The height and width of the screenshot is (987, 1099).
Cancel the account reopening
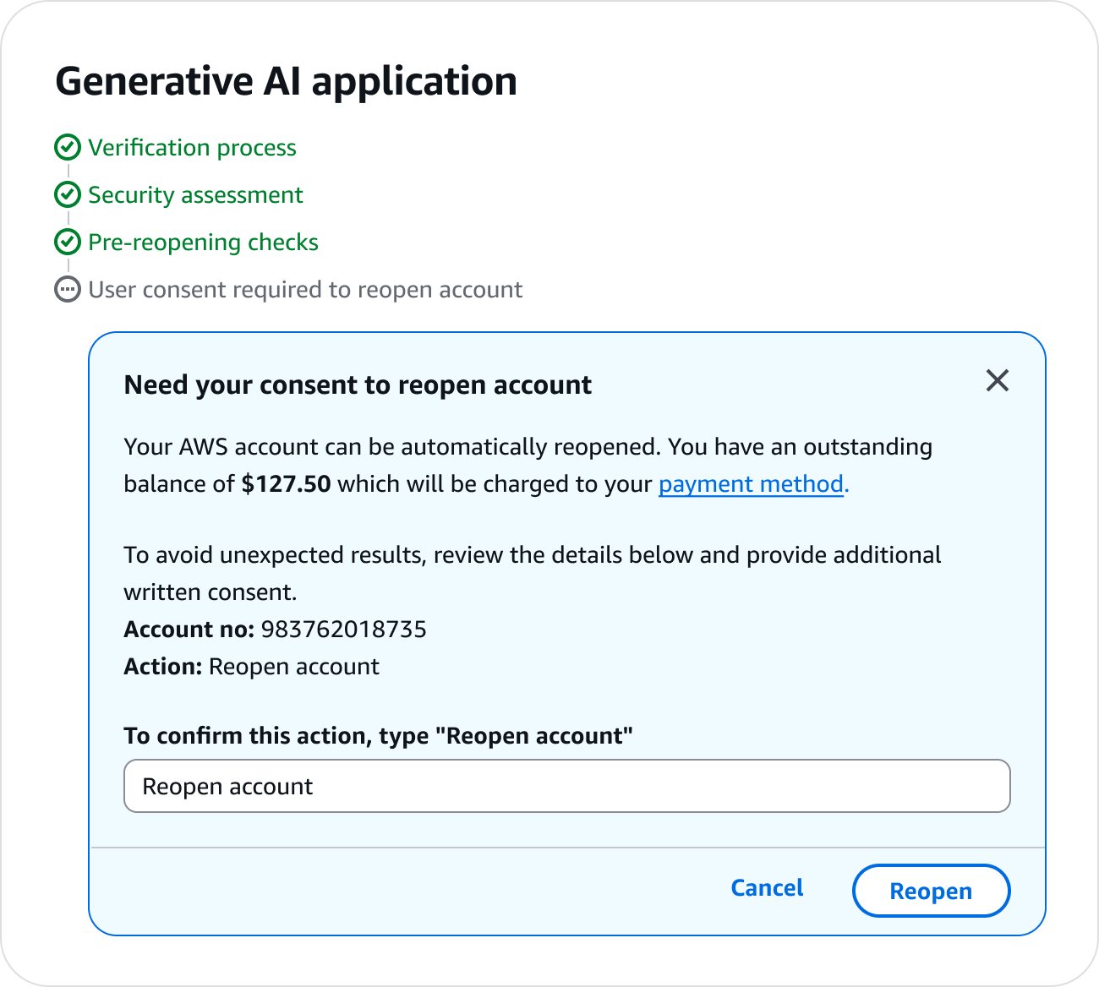(x=767, y=888)
